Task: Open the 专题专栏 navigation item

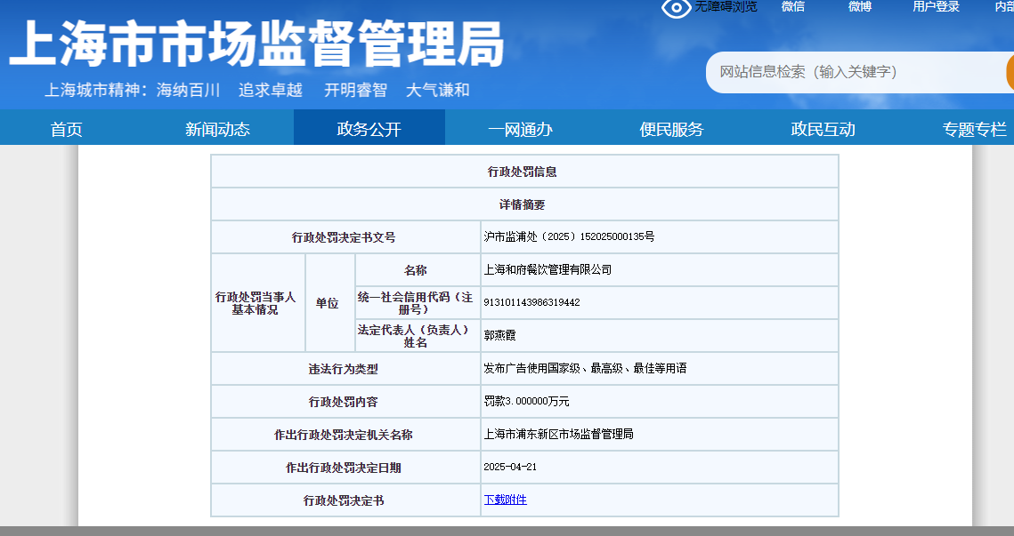Action: pyautogui.click(x=974, y=129)
